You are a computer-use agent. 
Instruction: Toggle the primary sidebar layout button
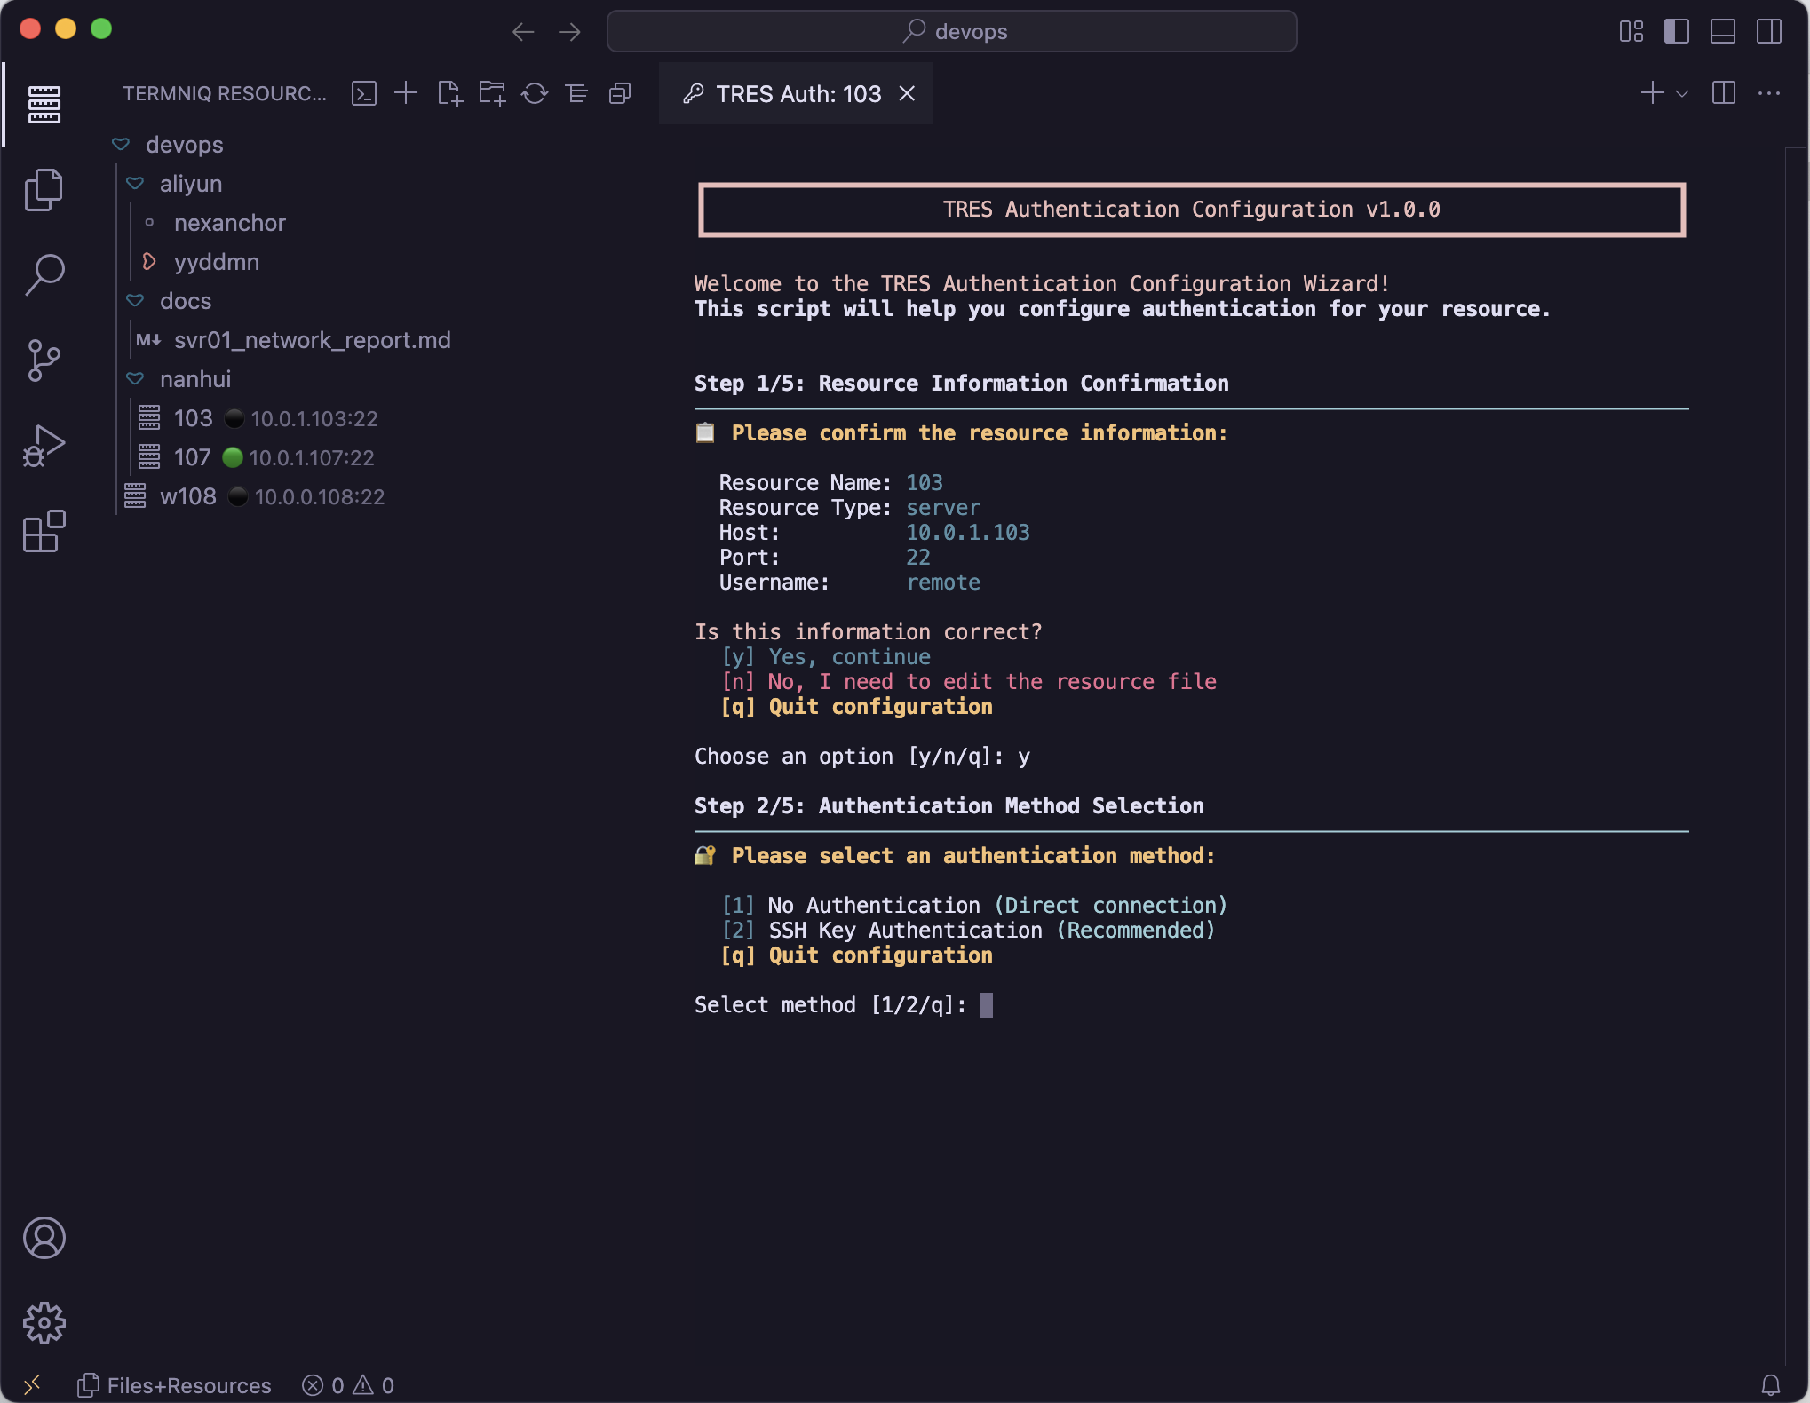pos(1676,31)
